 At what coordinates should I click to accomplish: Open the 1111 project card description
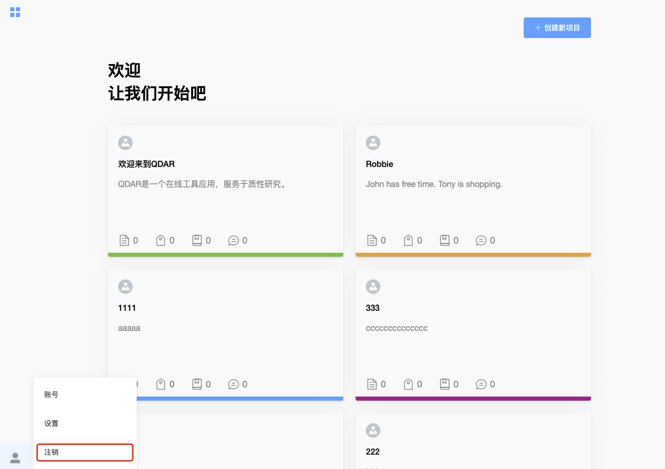coord(129,328)
